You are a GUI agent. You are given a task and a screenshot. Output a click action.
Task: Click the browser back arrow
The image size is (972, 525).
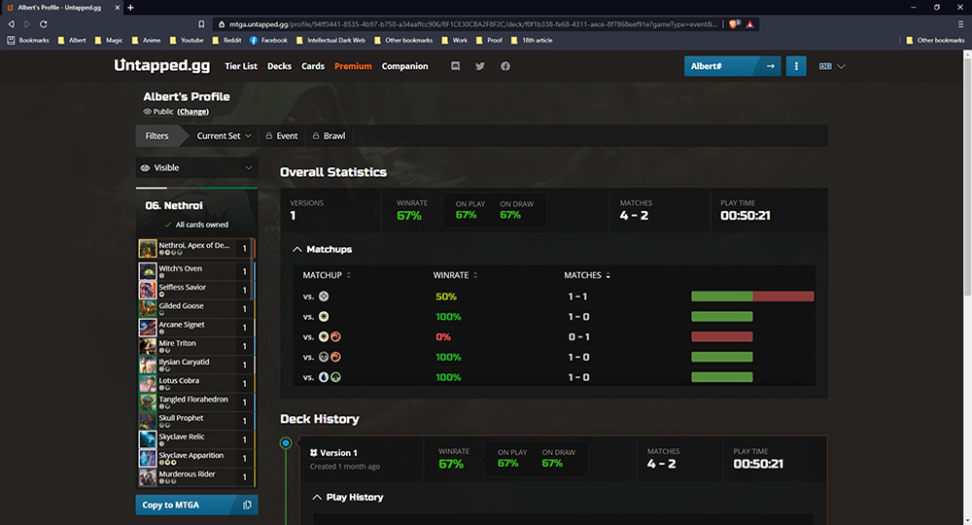click(11, 24)
